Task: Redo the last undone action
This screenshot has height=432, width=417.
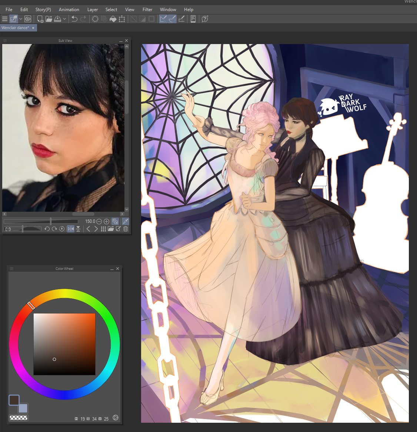Action: pyautogui.click(x=83, y=19)
